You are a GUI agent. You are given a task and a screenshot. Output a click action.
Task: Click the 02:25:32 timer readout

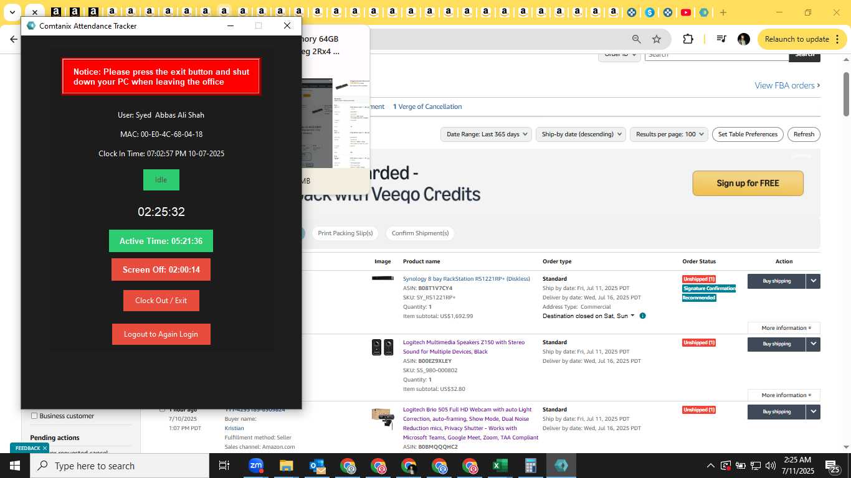pyautogui.click(x=161, y=212)
